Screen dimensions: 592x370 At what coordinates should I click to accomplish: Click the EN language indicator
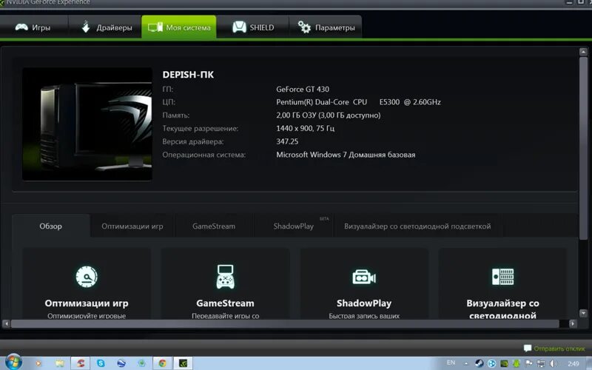pos(451,363)
